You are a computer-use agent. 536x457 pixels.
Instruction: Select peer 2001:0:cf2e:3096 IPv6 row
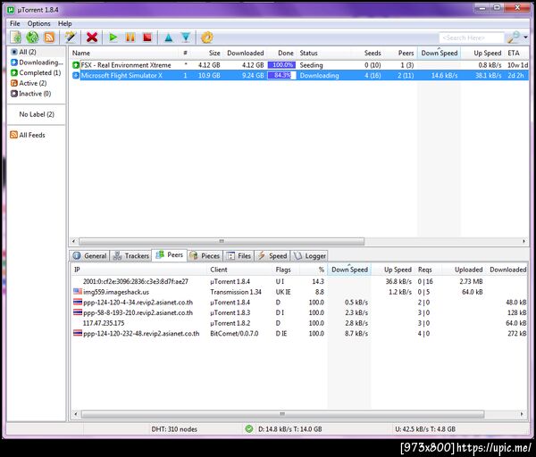(x=299, y=281)
